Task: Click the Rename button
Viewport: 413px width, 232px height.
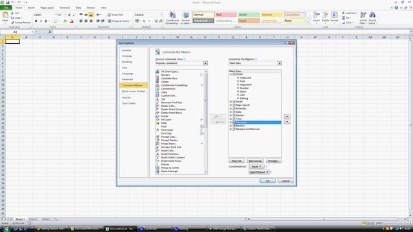Action: 274,160
